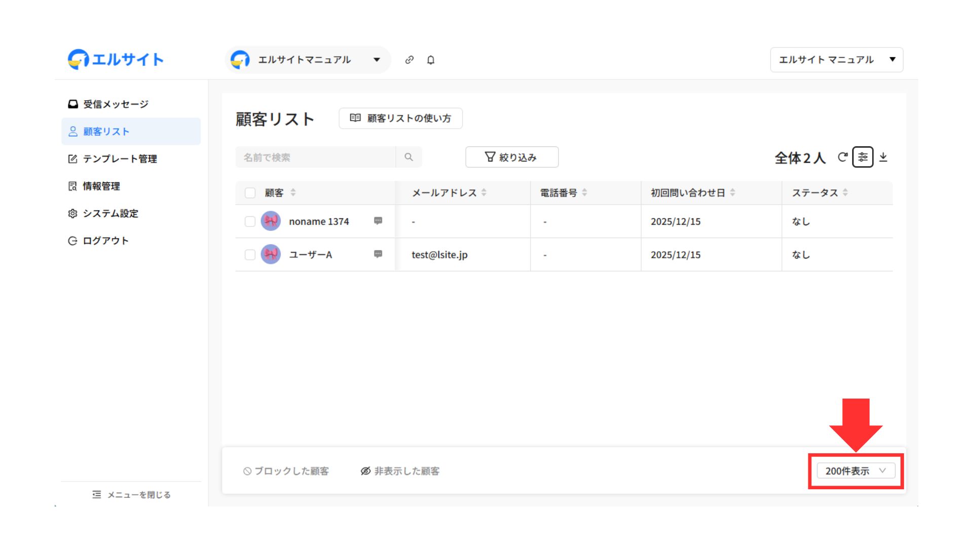Sort by 初回問い合わせ日 column arrows

pos(732,193)
